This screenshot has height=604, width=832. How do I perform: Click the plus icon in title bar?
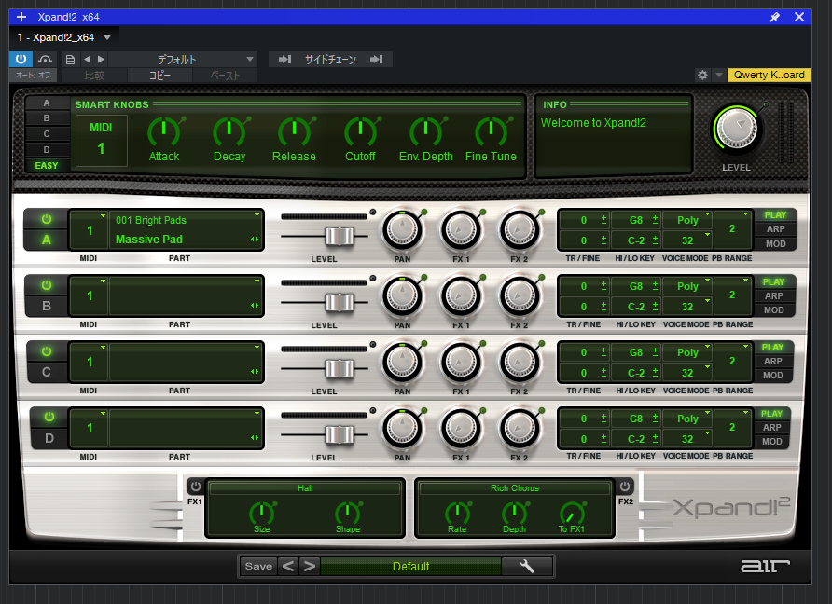coord(21,17)
